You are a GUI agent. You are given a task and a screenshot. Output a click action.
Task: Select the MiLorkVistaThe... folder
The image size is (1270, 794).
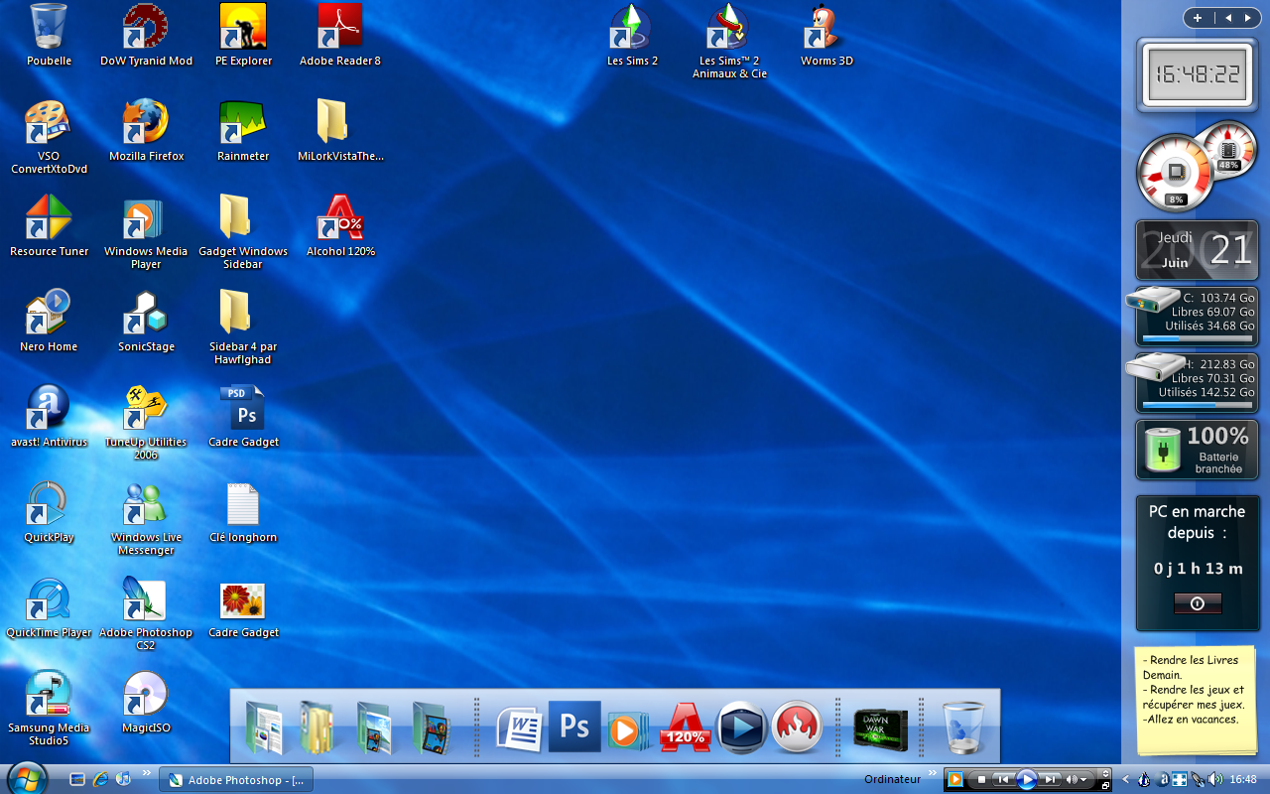click(340, 129)
